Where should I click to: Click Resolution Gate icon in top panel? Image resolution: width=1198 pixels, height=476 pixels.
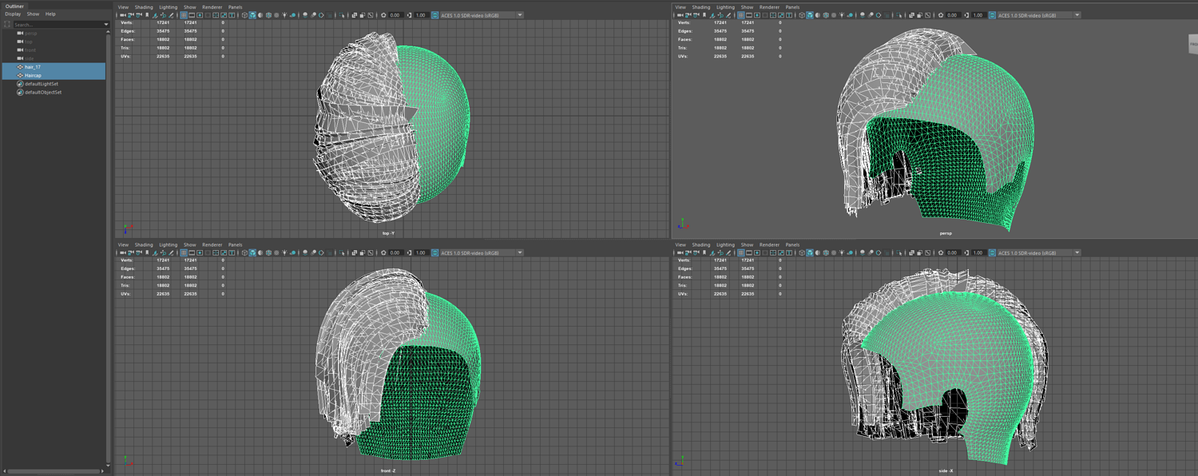point(200,15)
